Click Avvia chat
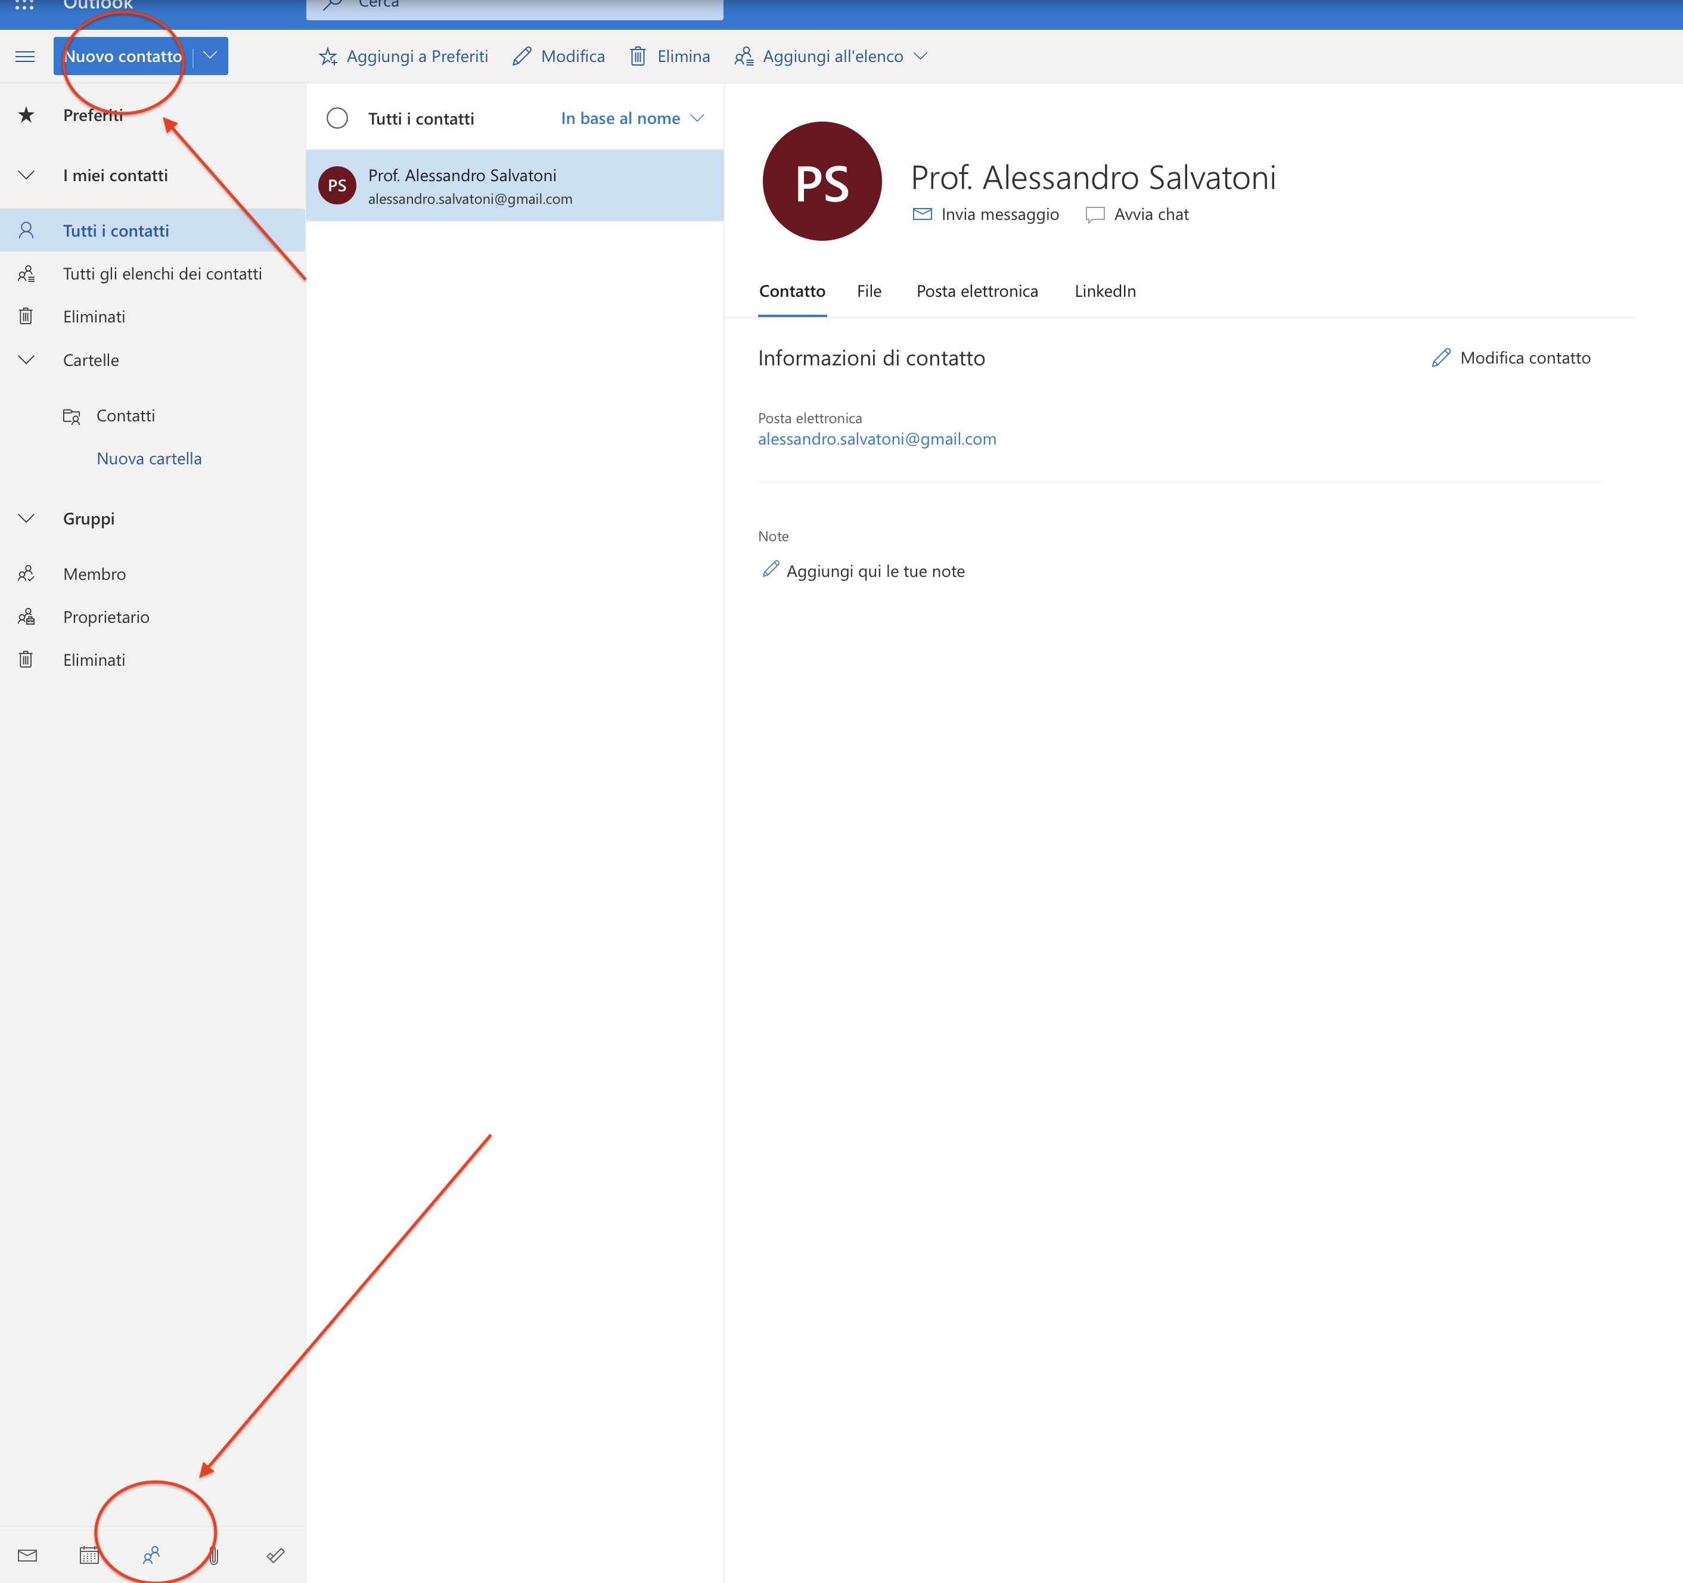The height and width of the screenshot is (1583, 1683). [x=1137, y=214]
